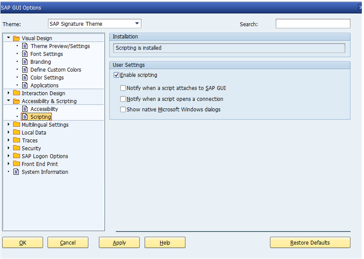Click the Accessibility document icon

25,109
